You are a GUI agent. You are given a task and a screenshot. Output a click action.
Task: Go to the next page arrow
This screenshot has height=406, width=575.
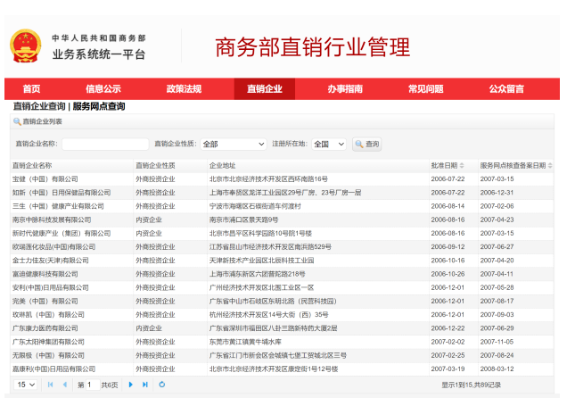131,385
